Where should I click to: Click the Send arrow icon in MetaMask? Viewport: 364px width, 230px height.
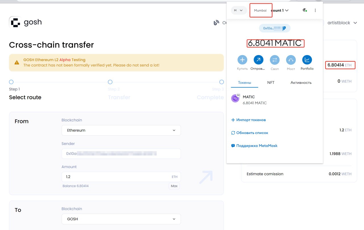[x=258, y=60]
